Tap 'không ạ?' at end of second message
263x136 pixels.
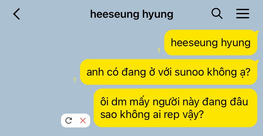pos(229,72)
